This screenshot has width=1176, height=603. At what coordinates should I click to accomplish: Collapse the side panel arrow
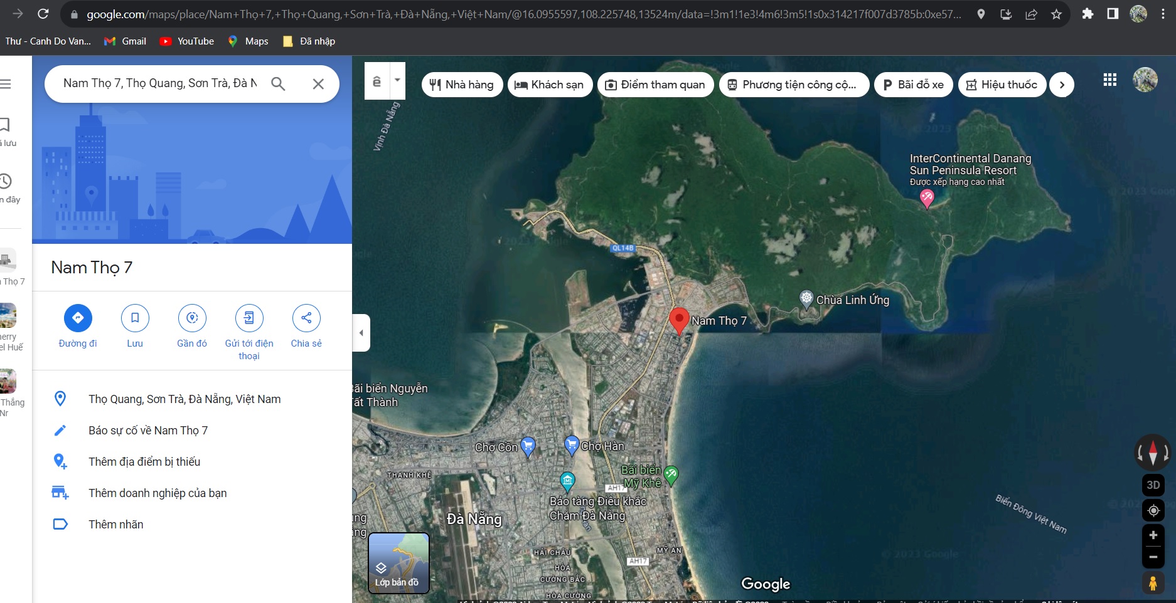pos(361,333)
